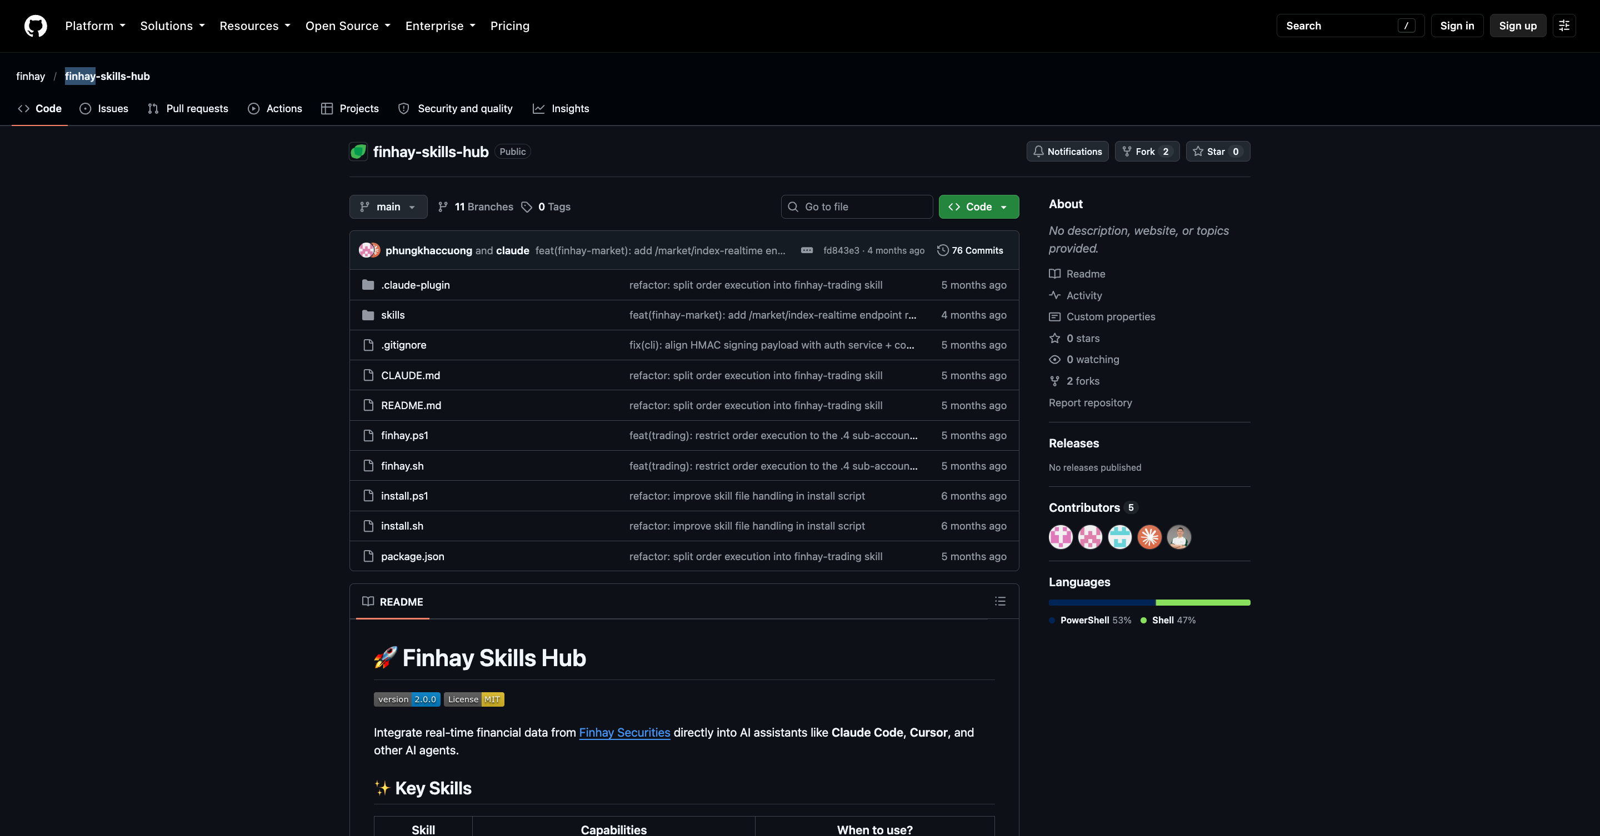1600x836 pixels.
Task: Click the Notifications bell button
Action: (1067, 152)
